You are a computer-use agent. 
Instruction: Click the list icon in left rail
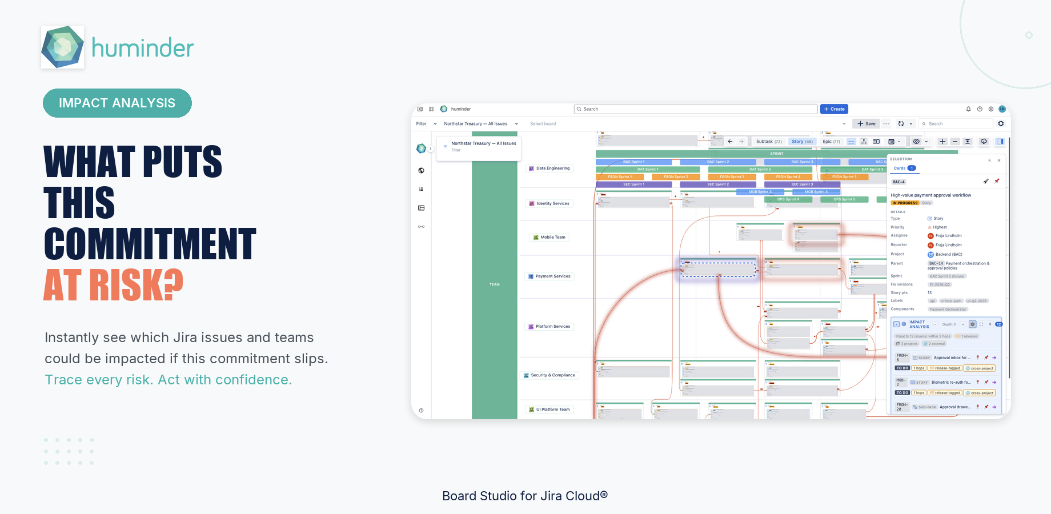click(x=422, y=189)
